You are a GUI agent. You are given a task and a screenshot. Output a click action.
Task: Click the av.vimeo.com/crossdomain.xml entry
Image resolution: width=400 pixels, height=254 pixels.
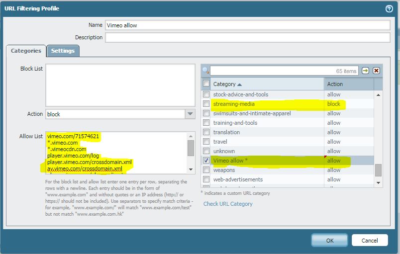[85, 169]
